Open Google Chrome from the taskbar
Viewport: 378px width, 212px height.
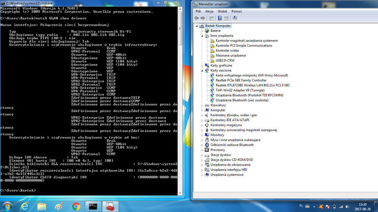point(76,206)
